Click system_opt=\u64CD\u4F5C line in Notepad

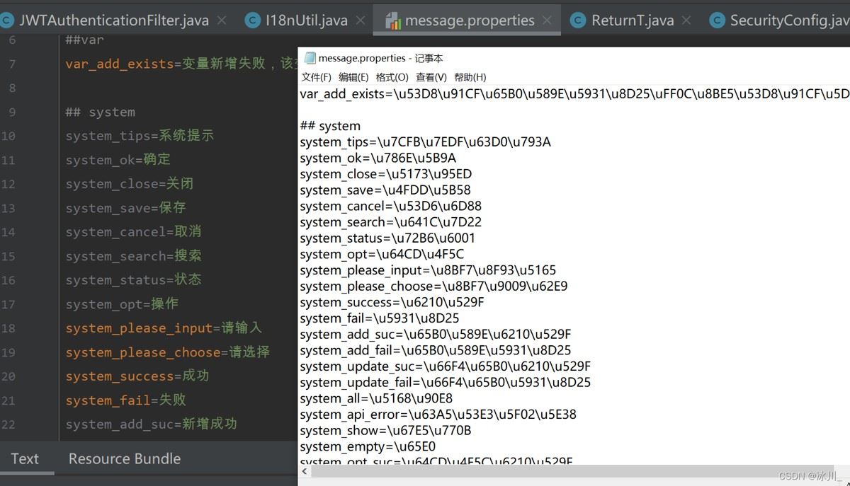382,254
